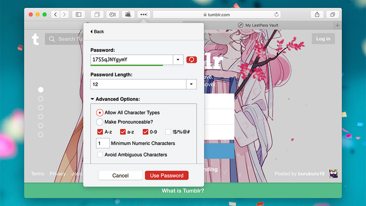
Task: Regenerate password with red refresh icon
Action: (x=191, y=60)
